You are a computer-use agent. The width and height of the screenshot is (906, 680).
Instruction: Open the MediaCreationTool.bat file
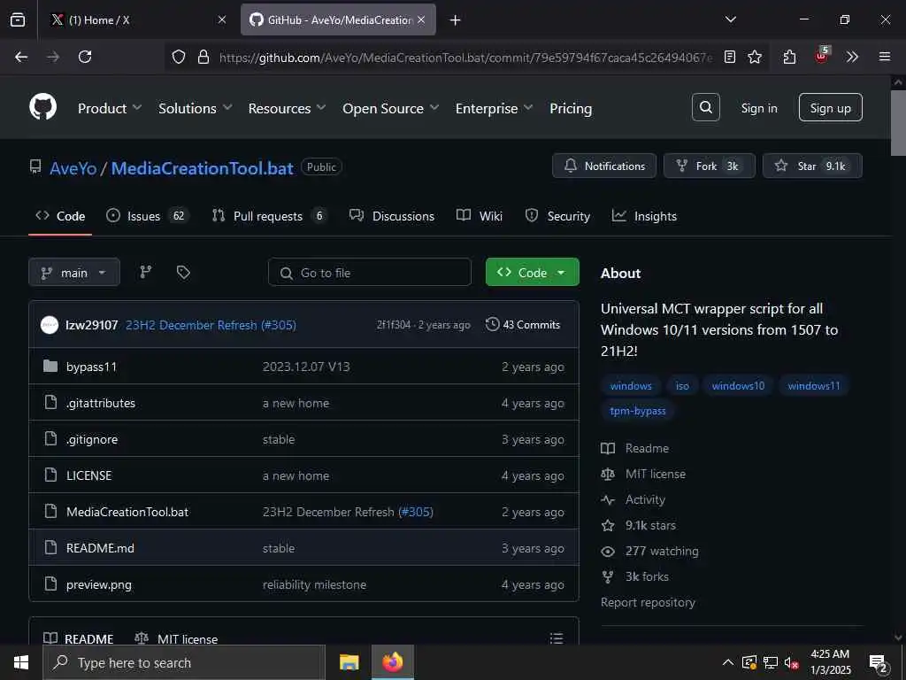127,512
